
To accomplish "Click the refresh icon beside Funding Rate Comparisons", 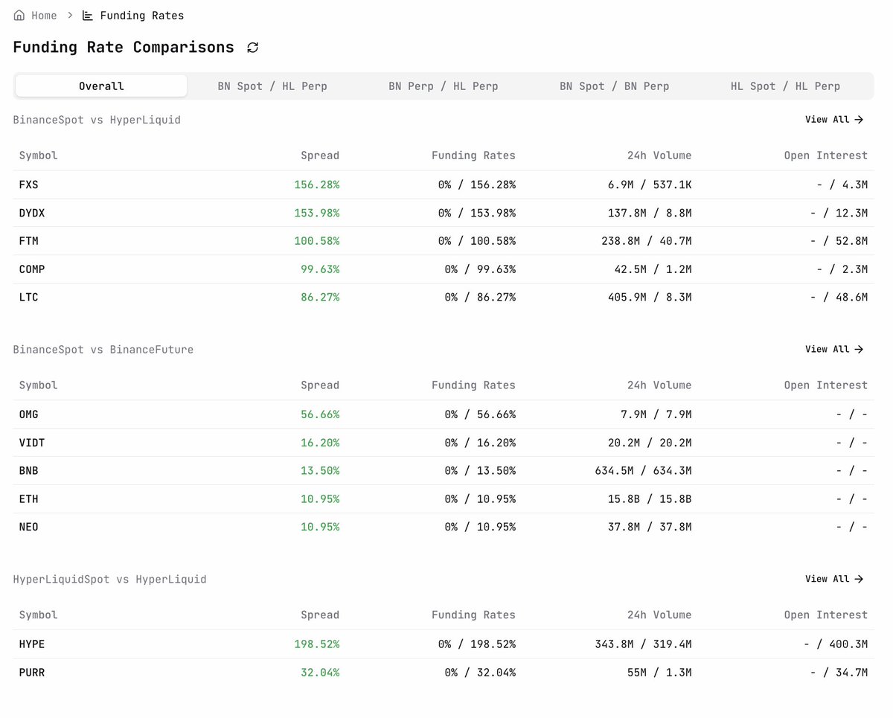I will coord(253,48).
